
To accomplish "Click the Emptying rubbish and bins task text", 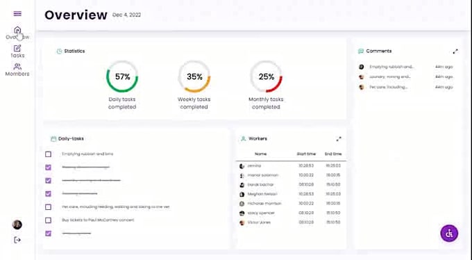I will click(87, 154).
